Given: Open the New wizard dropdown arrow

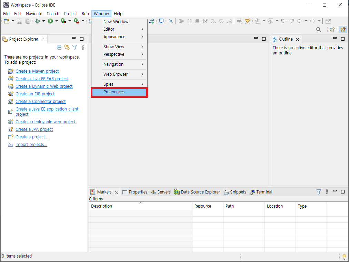Looking at the screenshot, I should pyautogui.click(x=13, y=21).
